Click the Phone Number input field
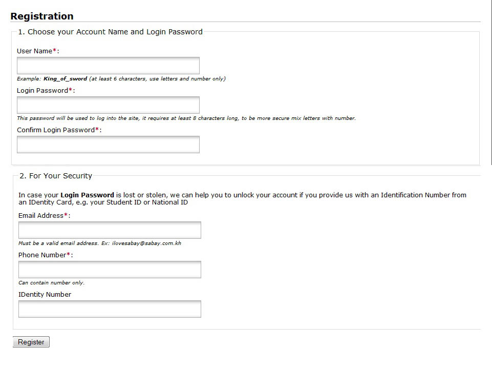The image size is (492, 369). click(109, 269)
